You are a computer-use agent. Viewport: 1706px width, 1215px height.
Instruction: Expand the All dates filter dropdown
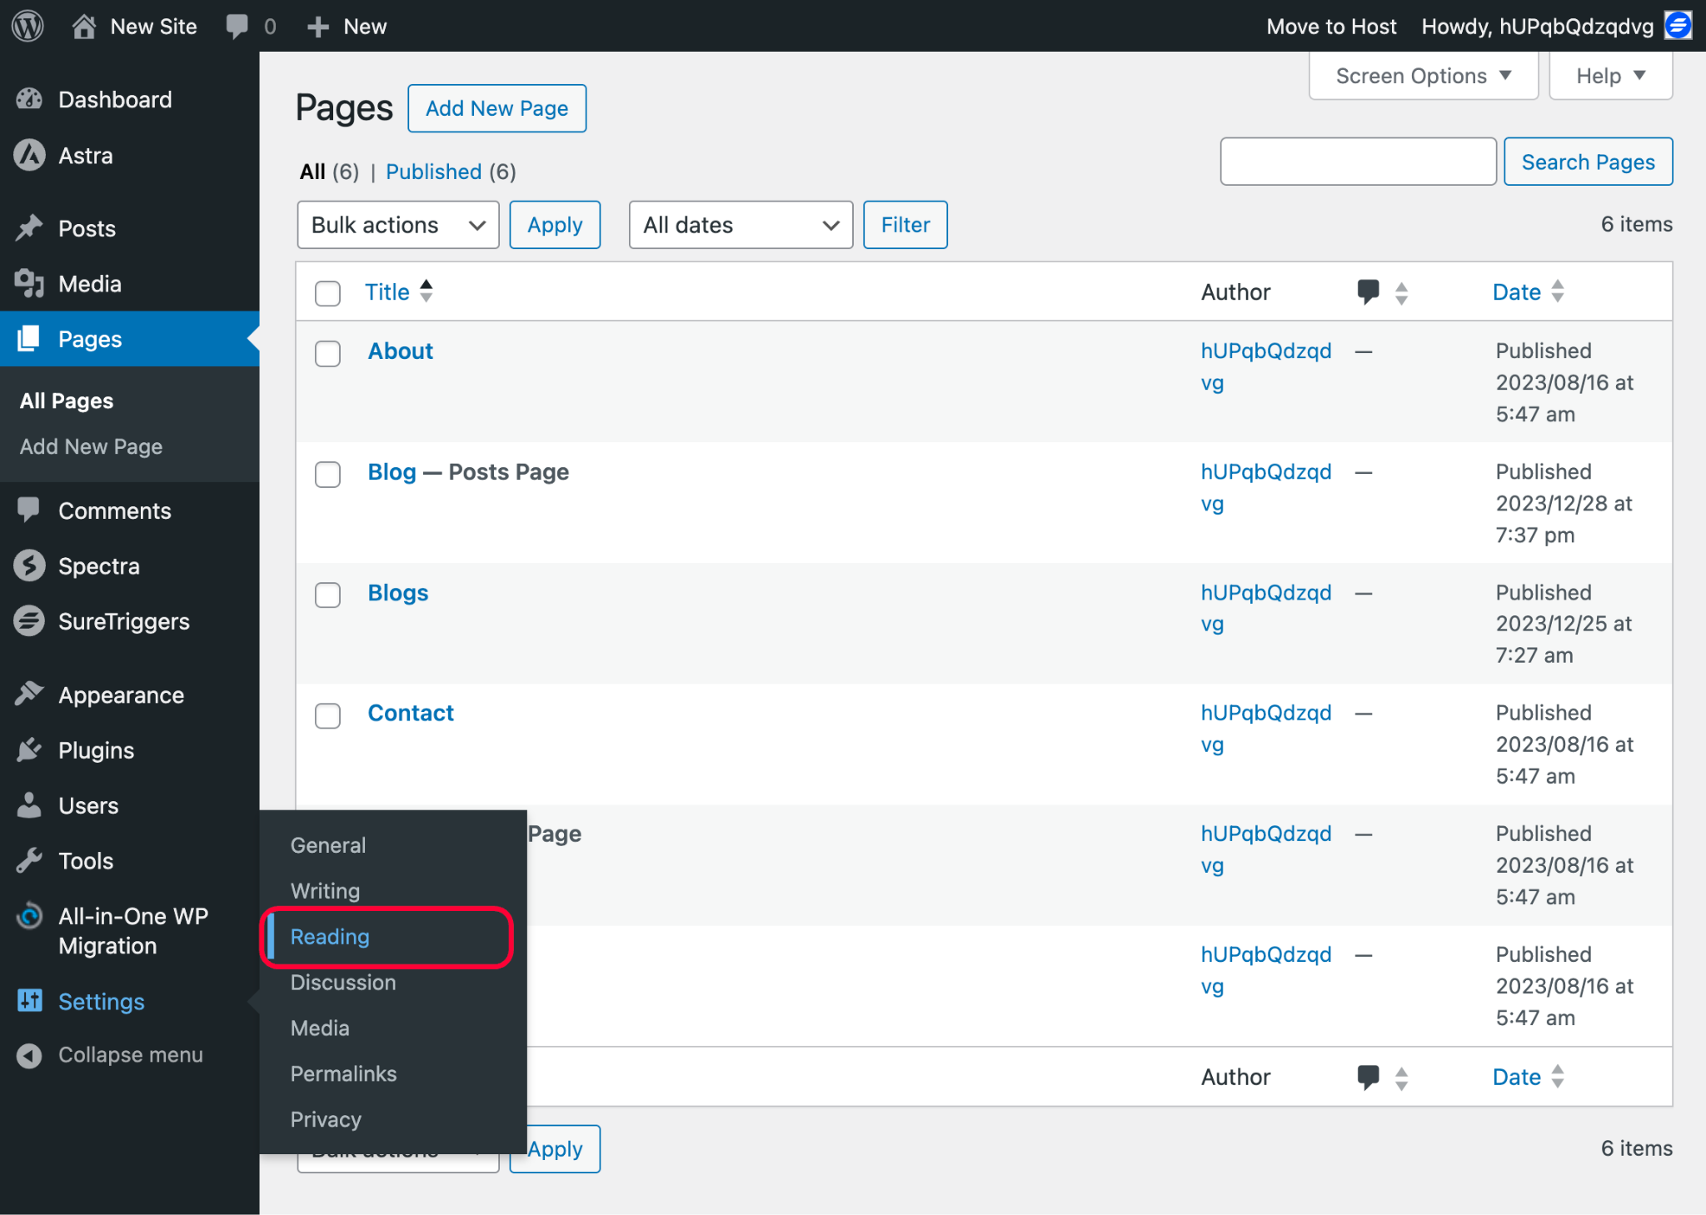(x=740, y=225)
